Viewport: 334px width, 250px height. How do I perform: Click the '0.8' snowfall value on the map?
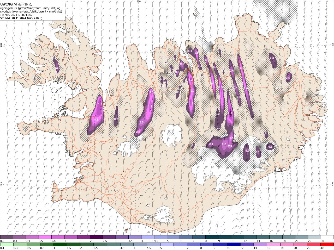tap(96, 120)
